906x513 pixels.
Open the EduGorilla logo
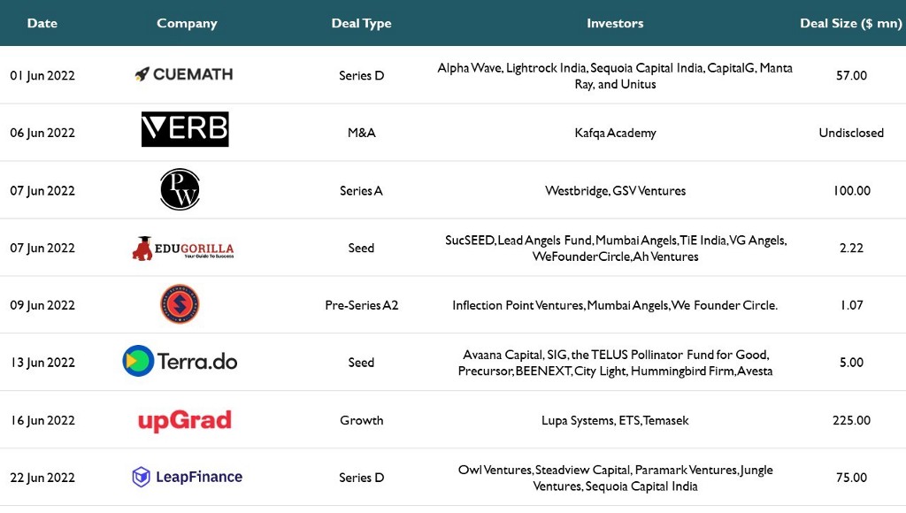point(183,249)
